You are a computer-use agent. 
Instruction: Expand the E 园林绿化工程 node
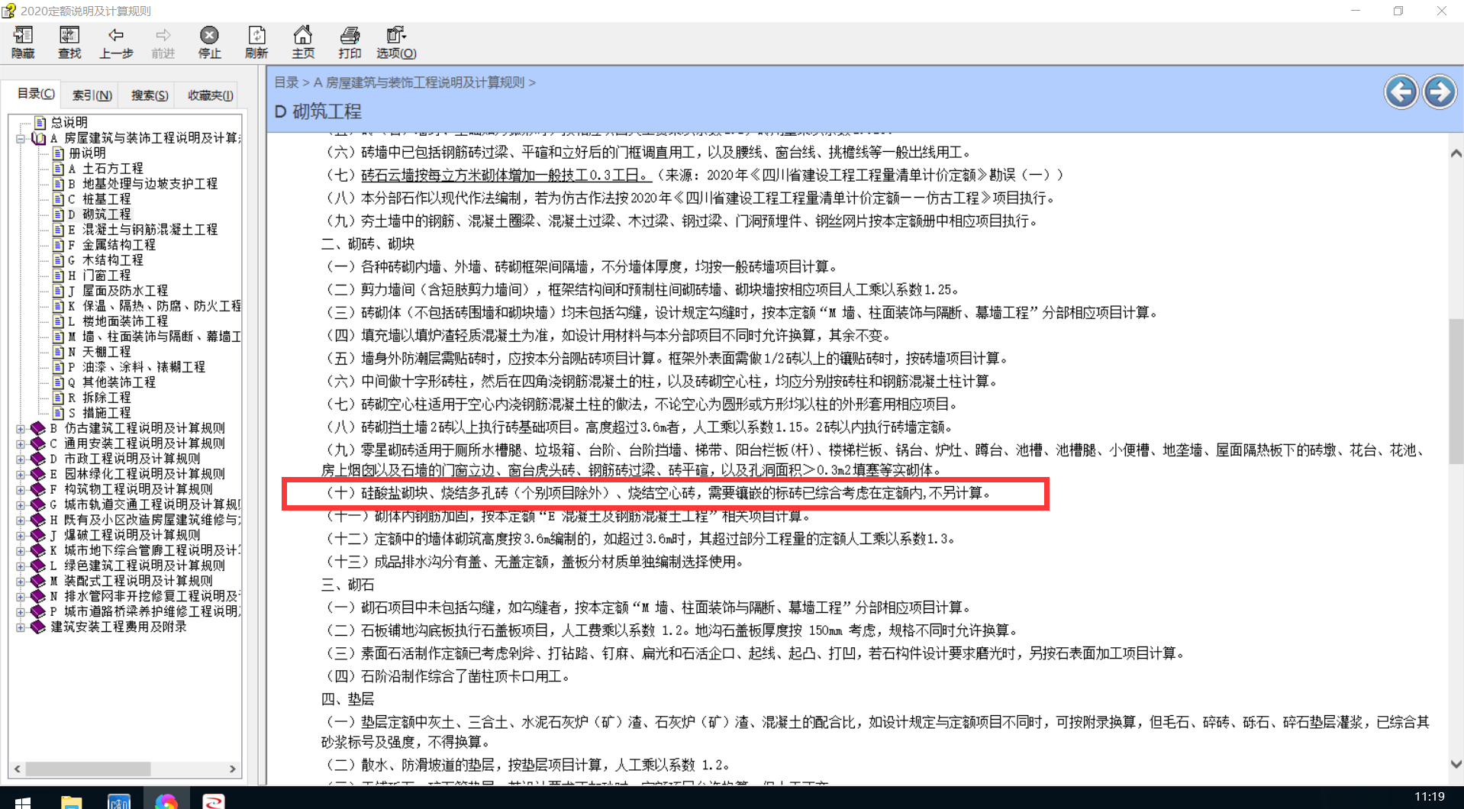click(x=21, y=474)
